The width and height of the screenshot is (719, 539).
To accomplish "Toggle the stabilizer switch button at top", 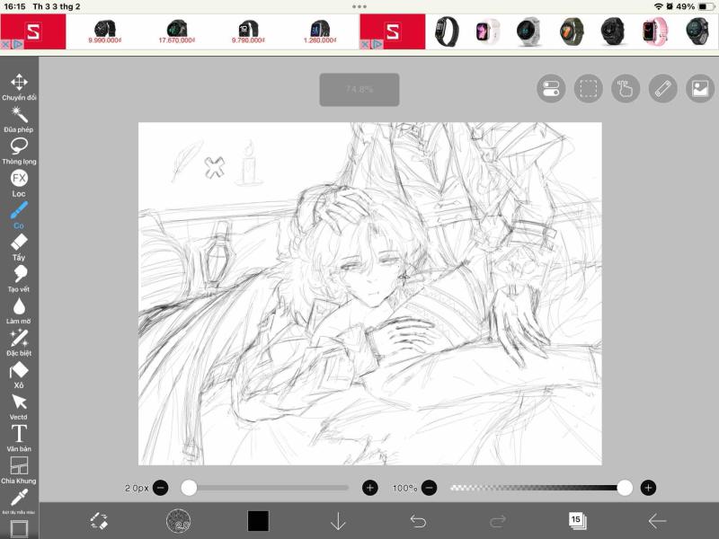I will (x=551, y=88).
